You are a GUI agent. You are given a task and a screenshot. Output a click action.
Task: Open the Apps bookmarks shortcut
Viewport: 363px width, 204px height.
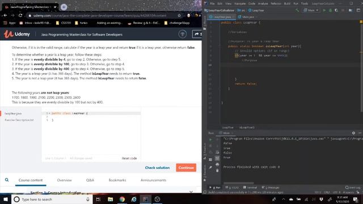[10, 23]
